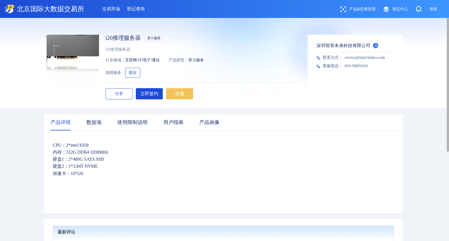Click the 最新评论 section header
This screenshot has width=449, height=241.
(223, 232)
